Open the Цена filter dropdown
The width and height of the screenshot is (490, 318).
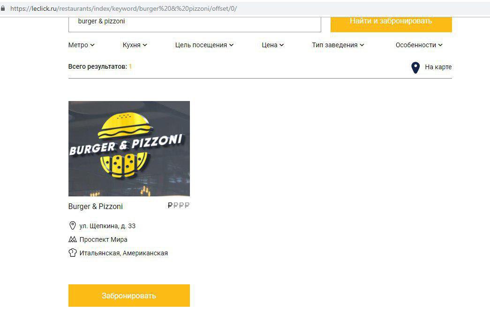pyautogui.click(x=273, y=45)
